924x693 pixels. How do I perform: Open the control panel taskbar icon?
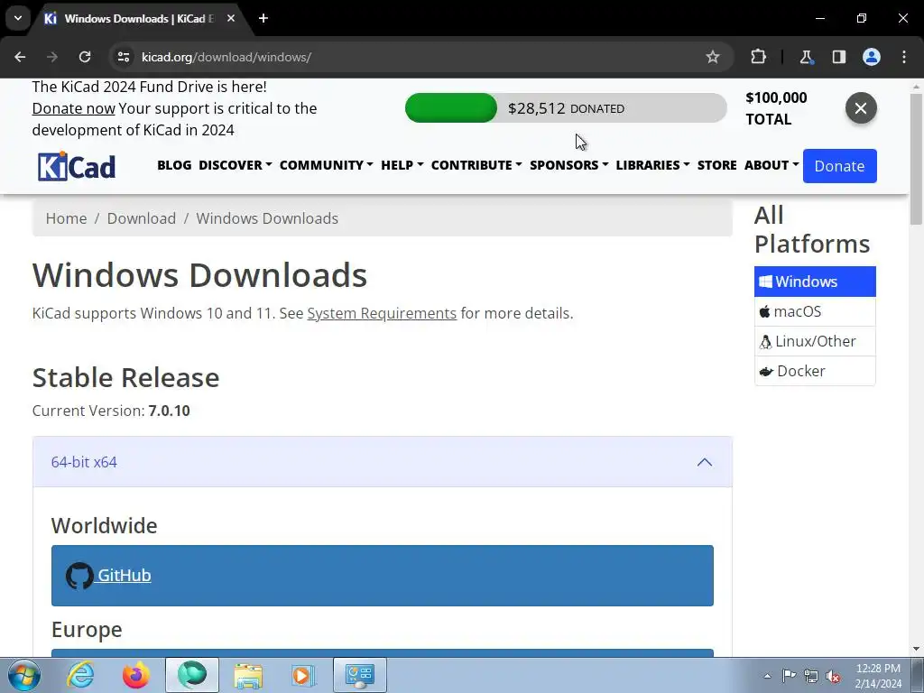pos(360,675)
